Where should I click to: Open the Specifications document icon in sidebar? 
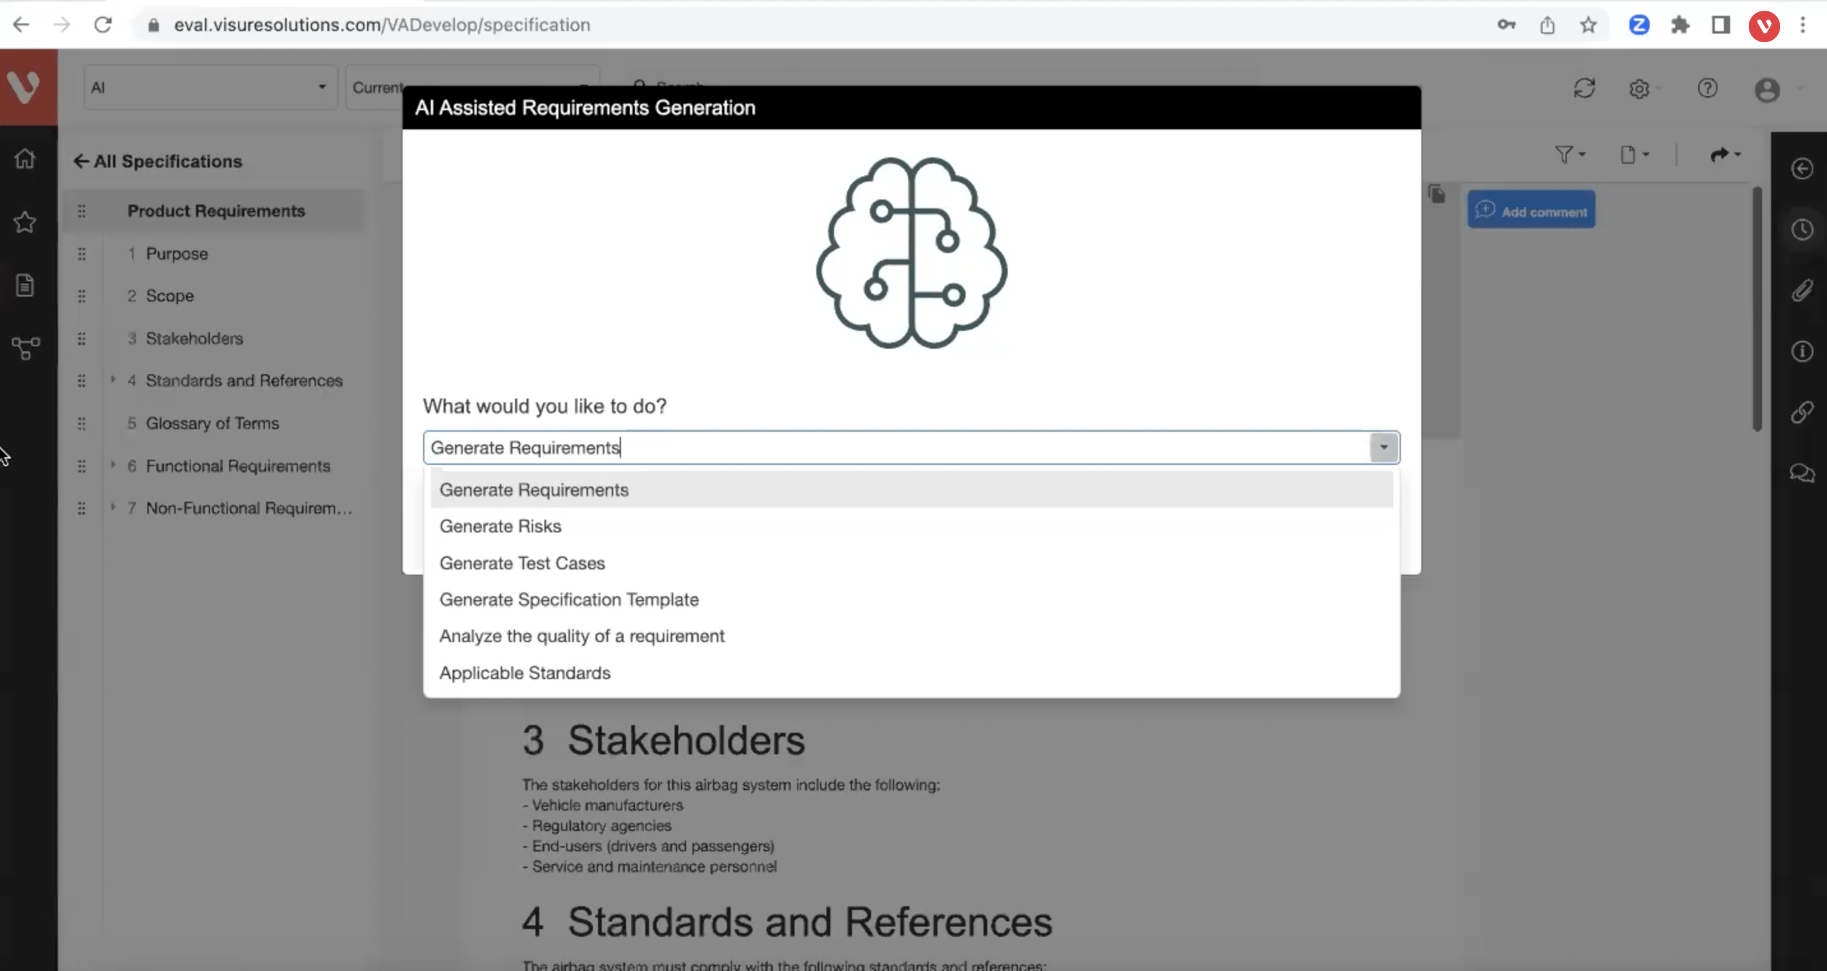coord(26,285)
